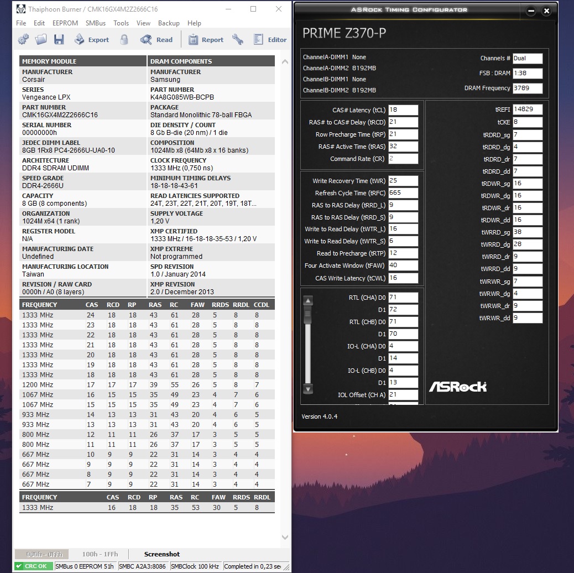
Task: Click the K4A8G085WB-BCPB part number
Action: click(x=182, y=97)
